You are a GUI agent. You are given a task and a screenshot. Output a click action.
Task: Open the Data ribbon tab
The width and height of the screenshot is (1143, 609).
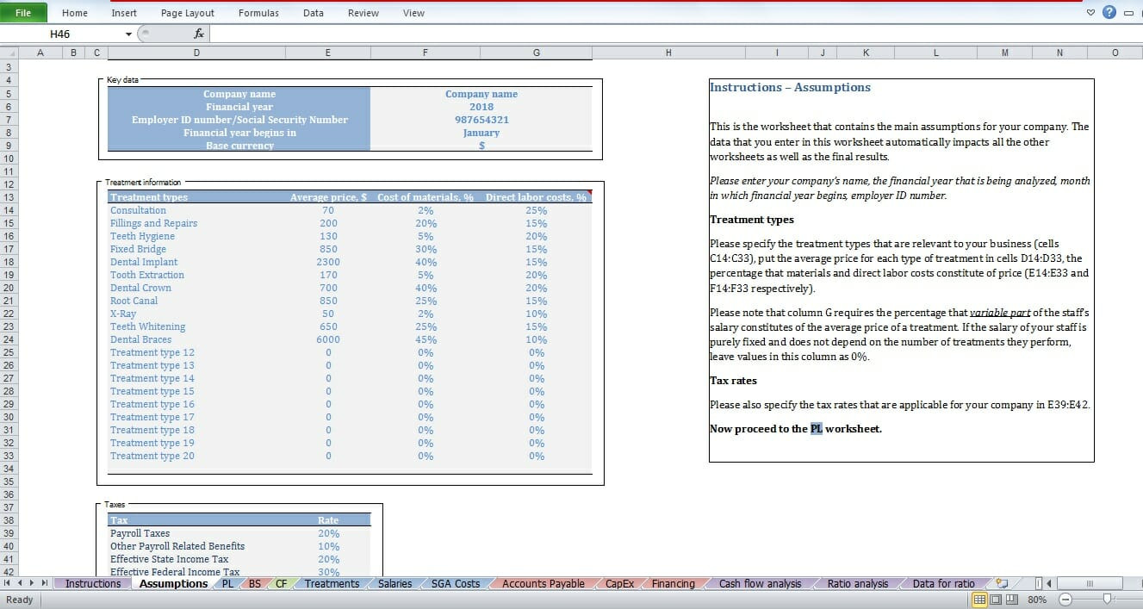pos(314,13)
